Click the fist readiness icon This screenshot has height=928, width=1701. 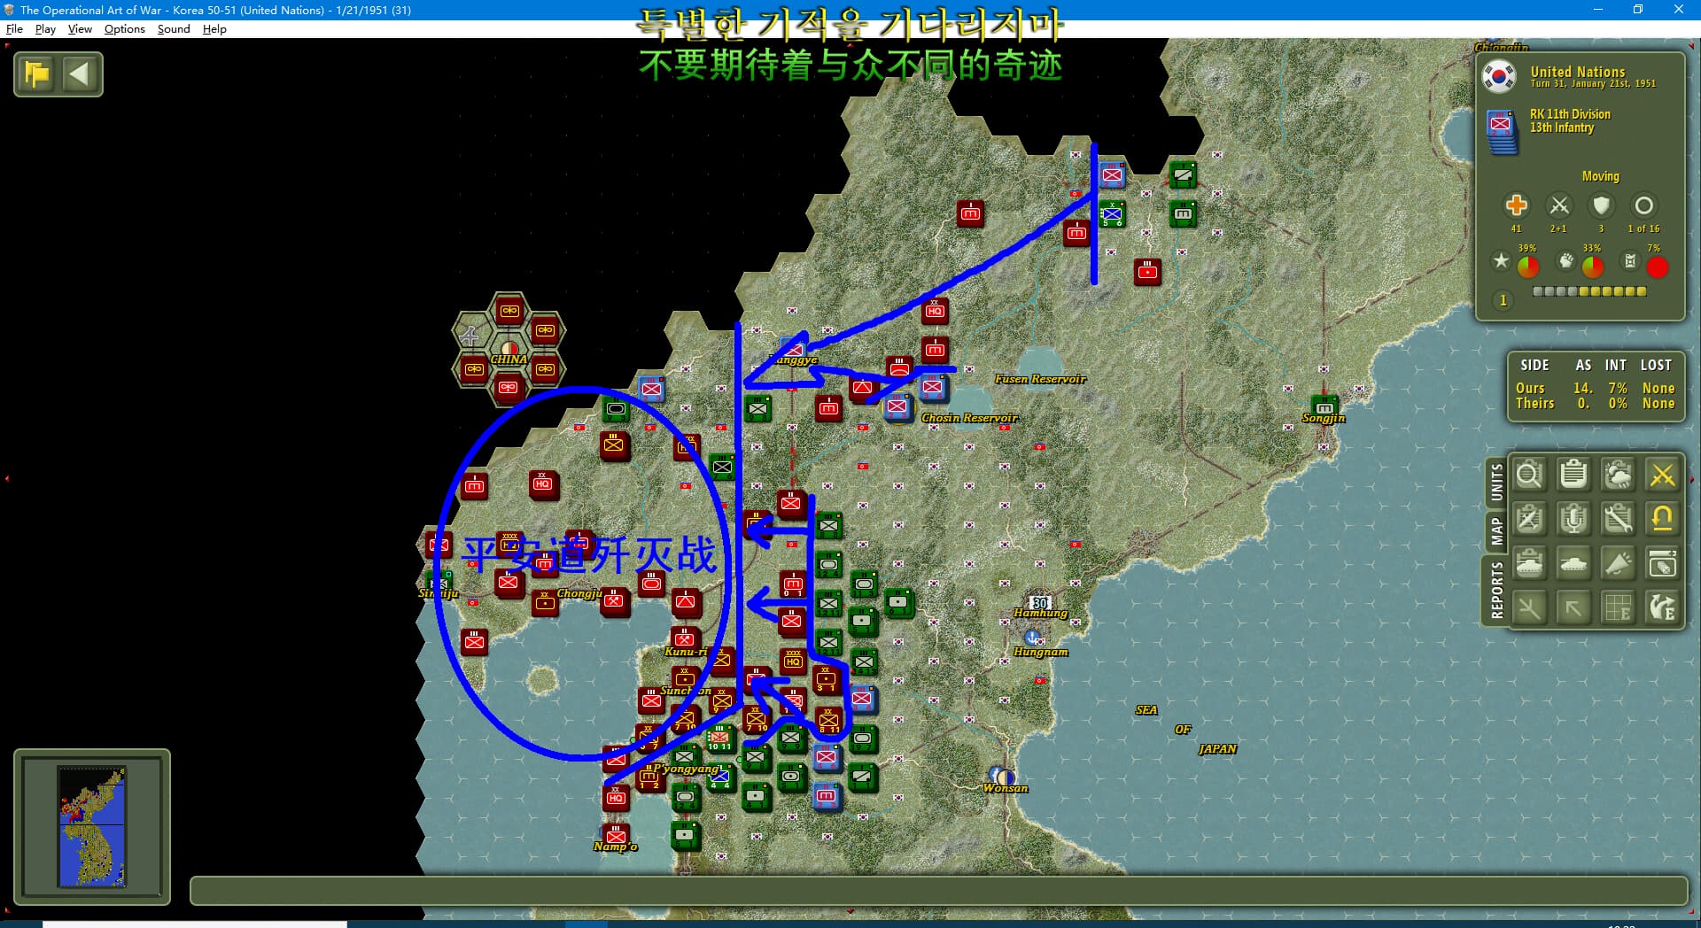[1566, 260]
